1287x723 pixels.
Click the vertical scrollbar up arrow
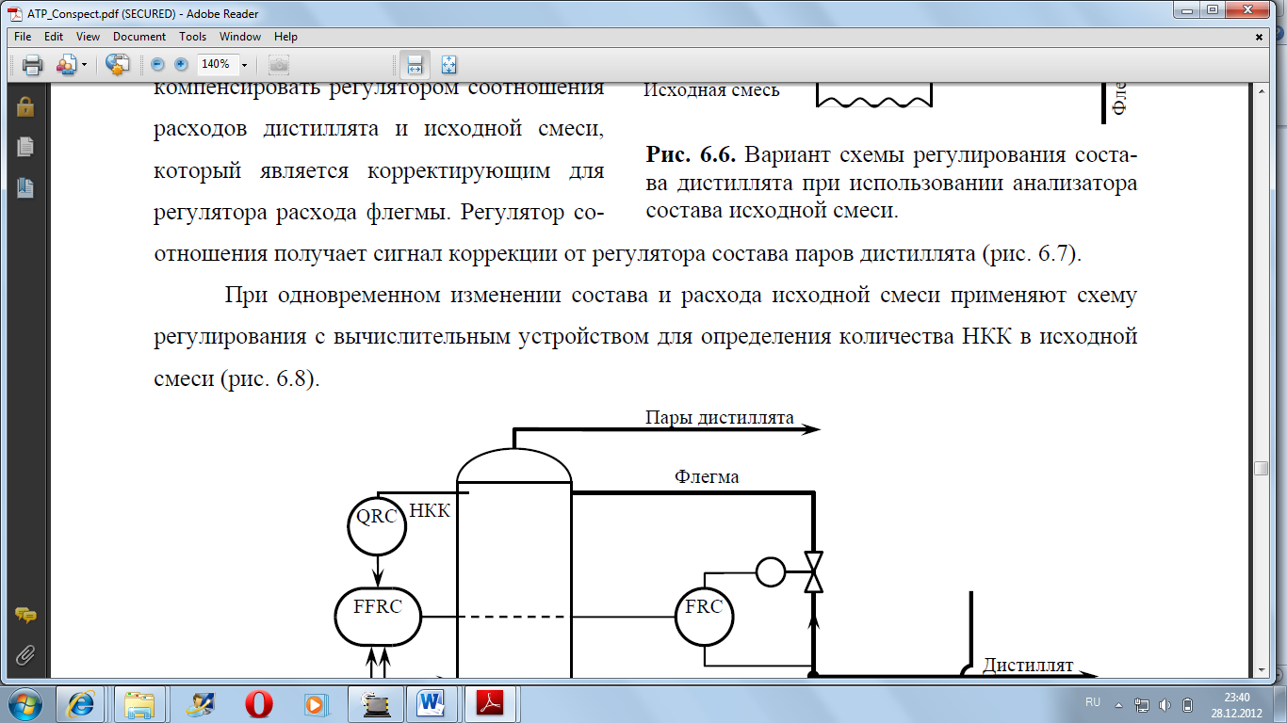pos(1261,89)
